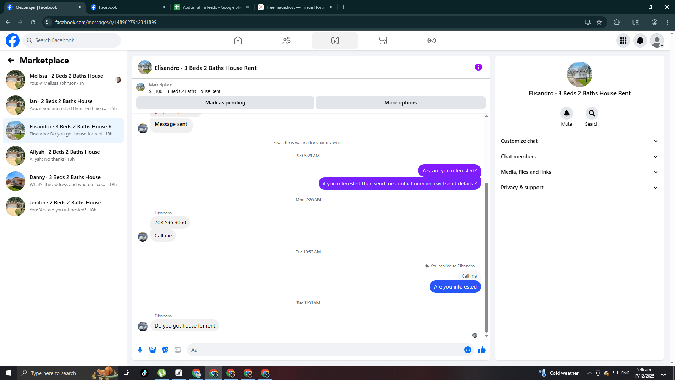
Task: Click the chat message scrollbar thumb
Action: [x=486, y=257]
